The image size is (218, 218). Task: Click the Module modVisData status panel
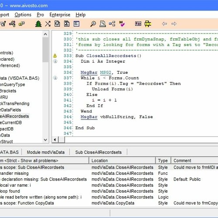coord(46,152)
